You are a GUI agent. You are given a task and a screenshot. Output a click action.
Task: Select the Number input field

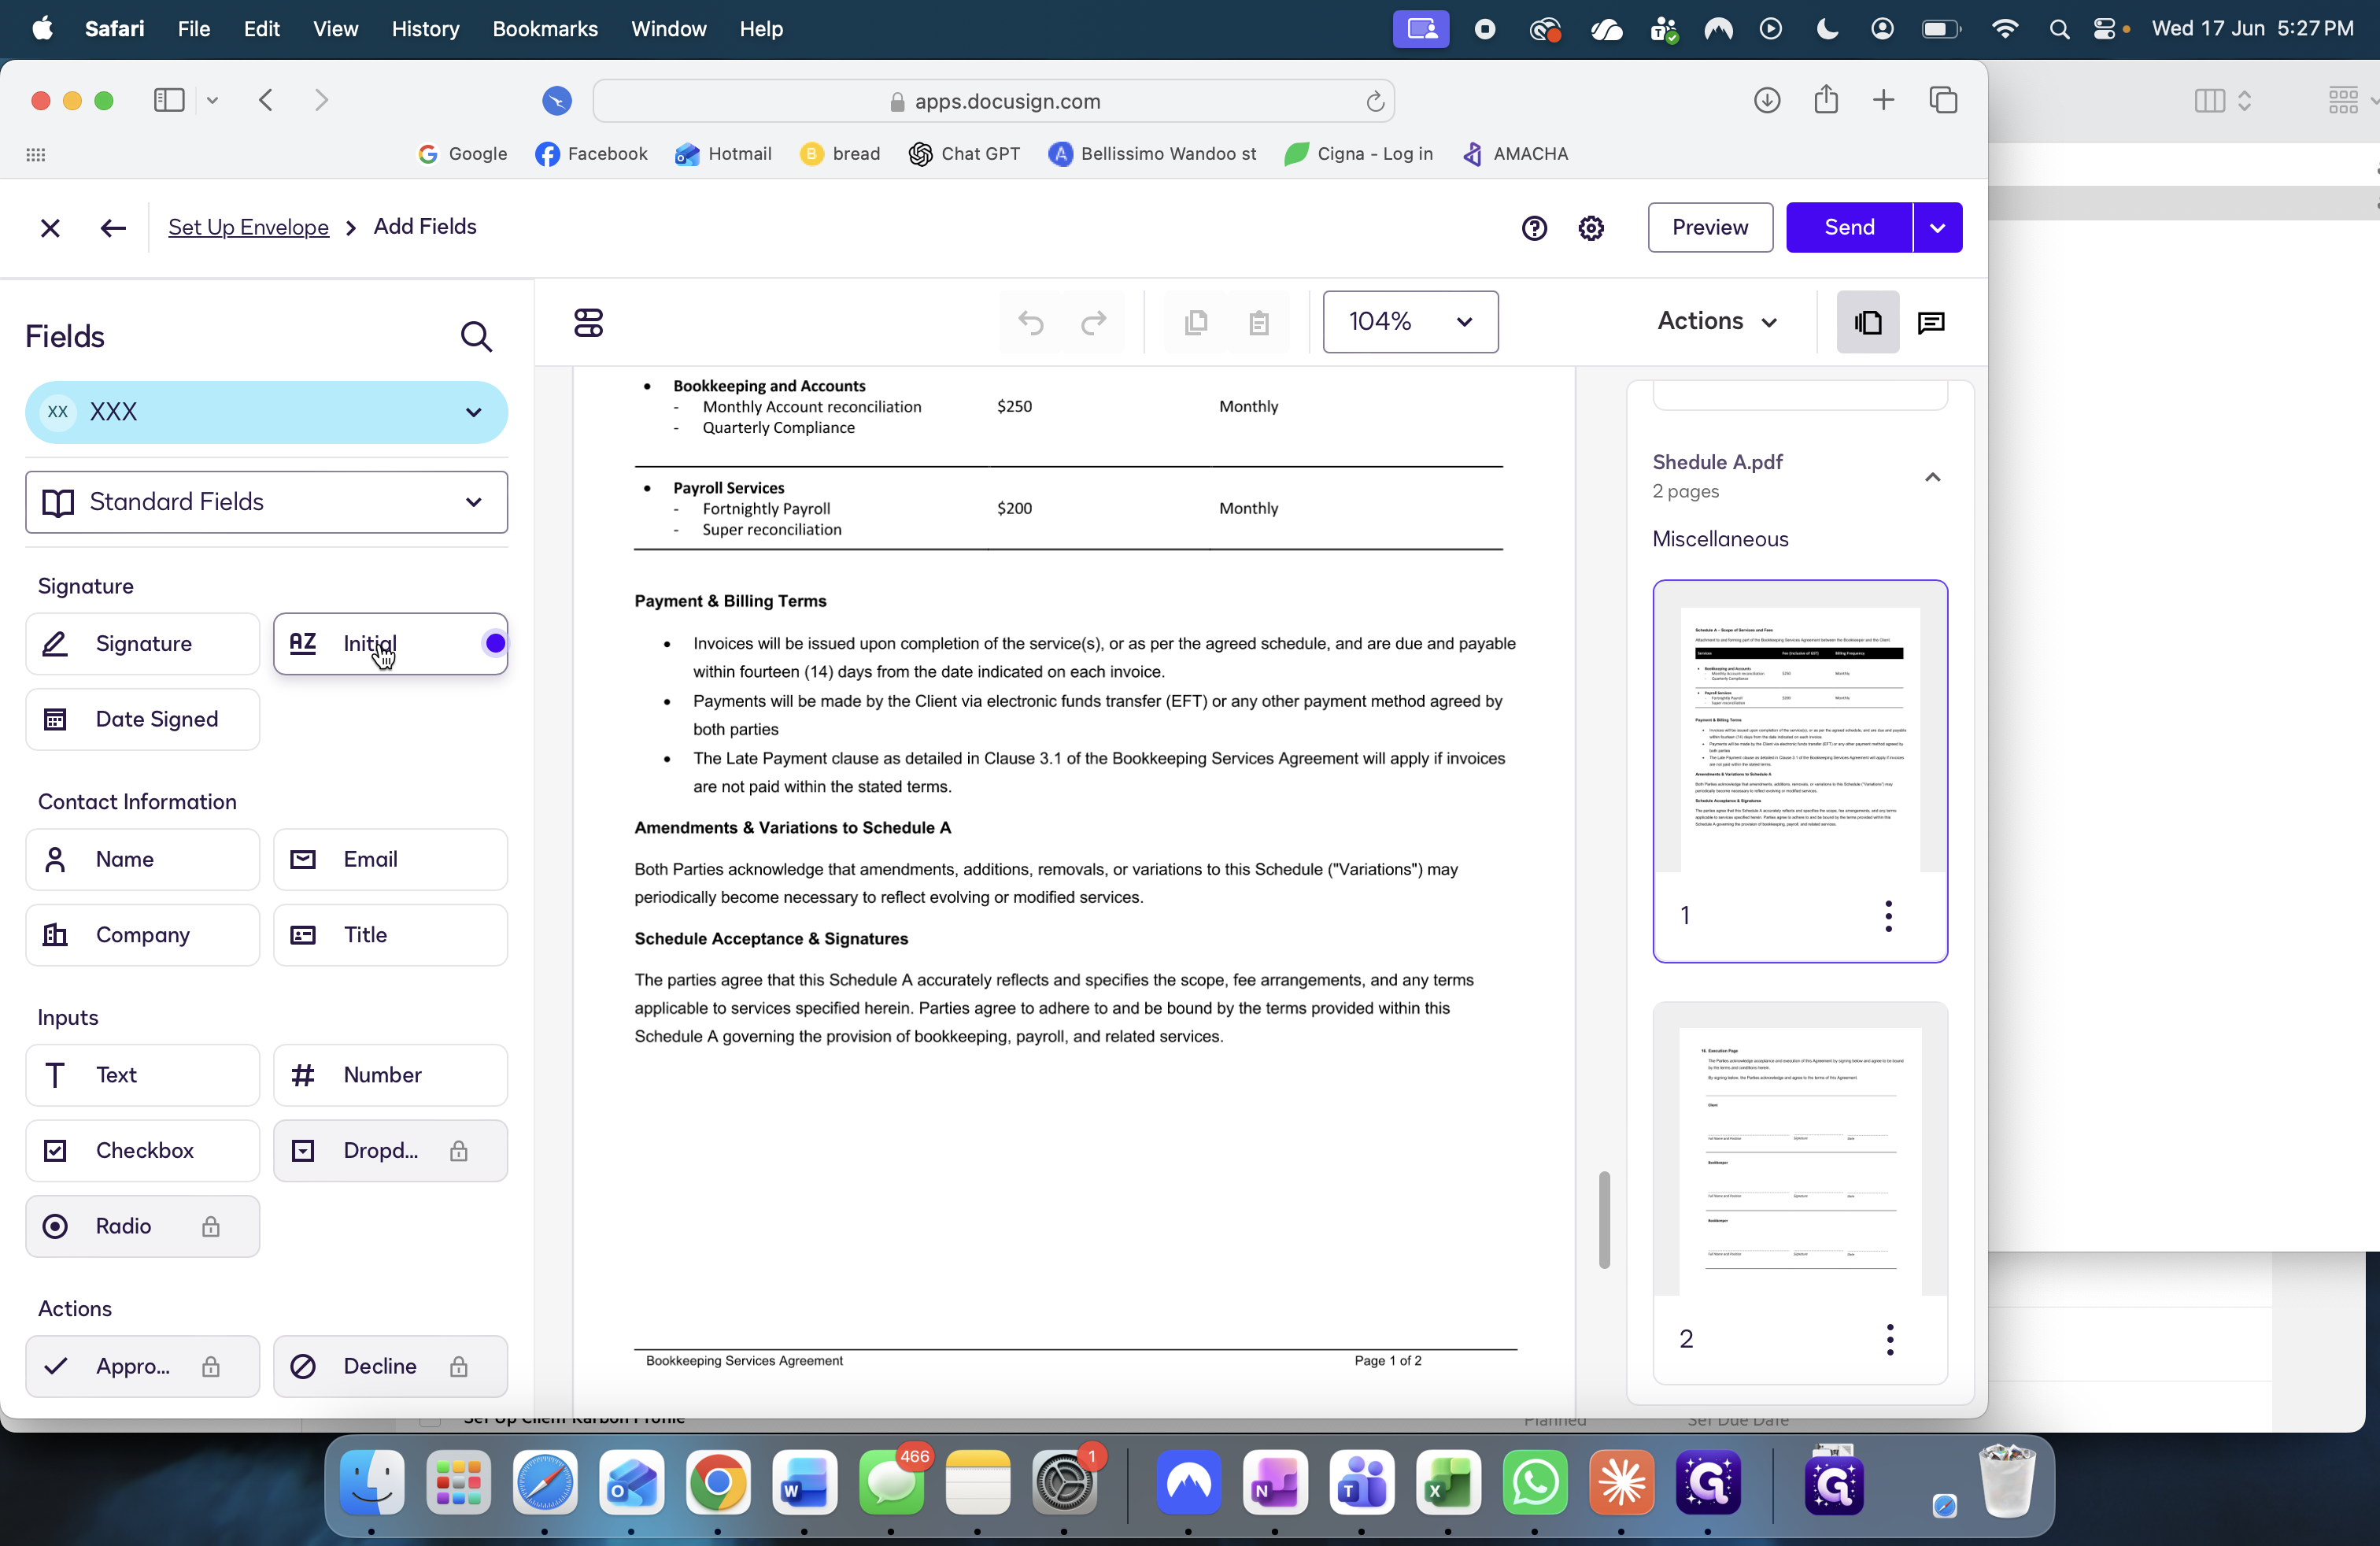tap(390, 1076)
